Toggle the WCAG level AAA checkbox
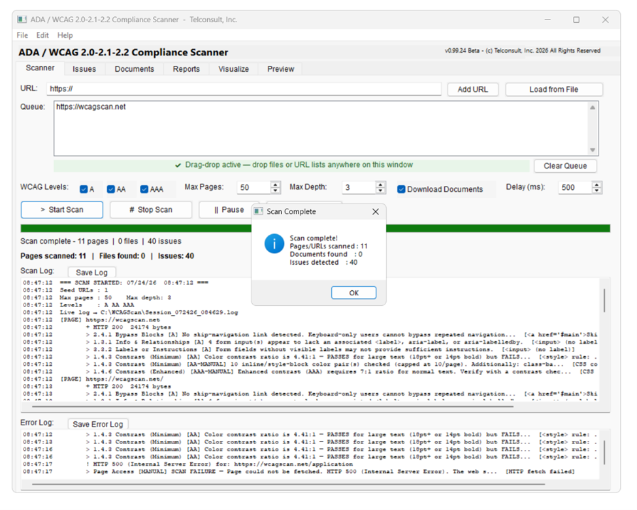This screenshot has height=510, width=637. tap(144, 189)
